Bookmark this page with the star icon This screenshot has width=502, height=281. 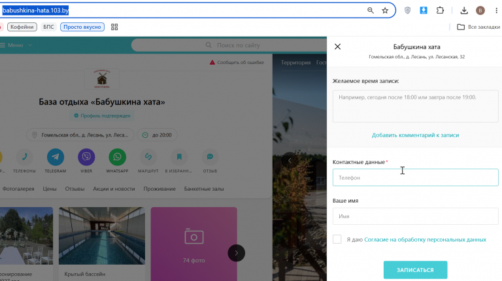click(385, 10)
